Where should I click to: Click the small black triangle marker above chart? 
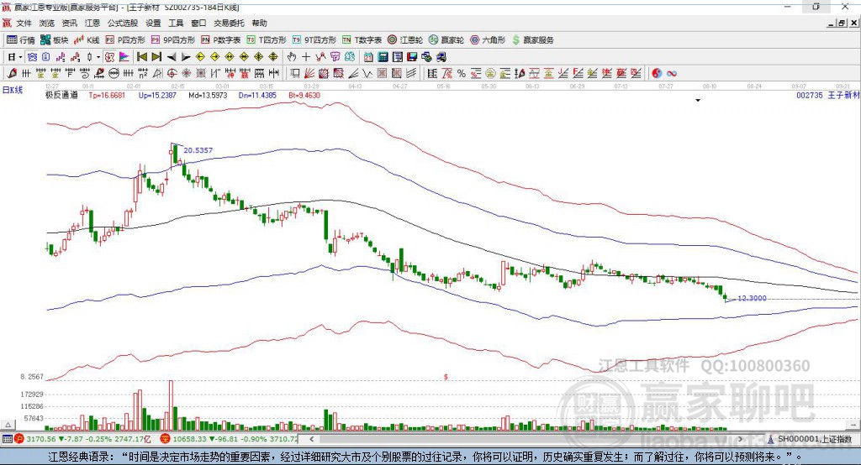pos(698,101)
